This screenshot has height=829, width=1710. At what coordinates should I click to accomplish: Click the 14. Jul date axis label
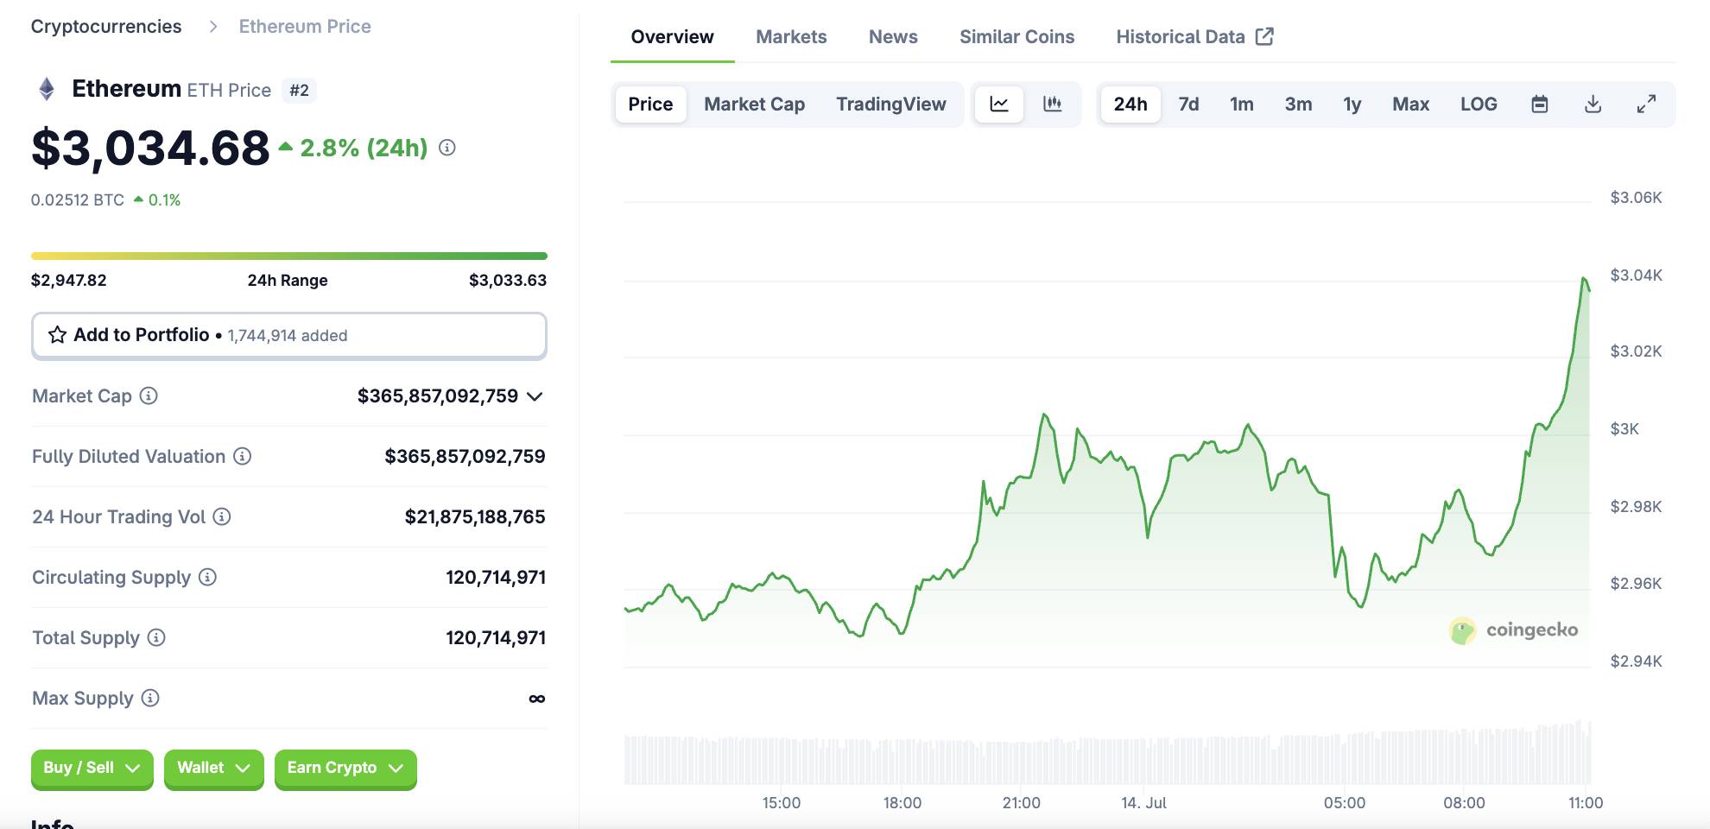pyautogui.click(x=1143, y=802)
